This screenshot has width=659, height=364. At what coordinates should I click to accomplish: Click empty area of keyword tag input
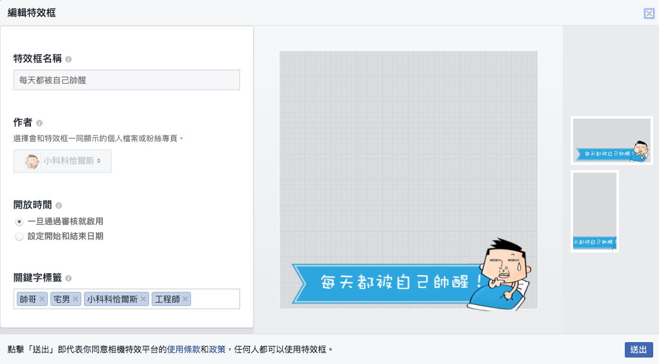[x=215, y=299]
